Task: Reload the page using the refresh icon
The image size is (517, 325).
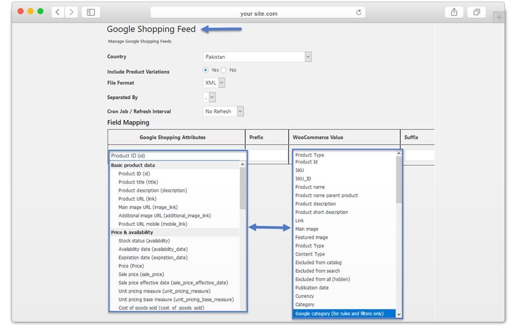Action: pos(359,13)
